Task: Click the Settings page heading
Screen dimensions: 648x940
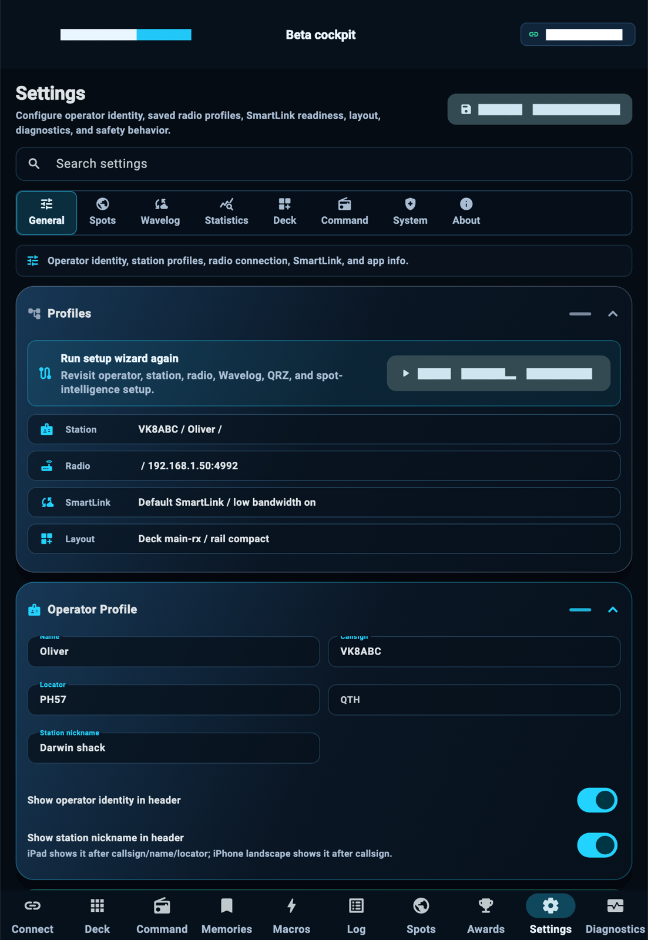Action: point(51,93)
